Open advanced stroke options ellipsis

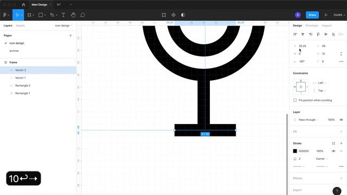click(341, 166)
